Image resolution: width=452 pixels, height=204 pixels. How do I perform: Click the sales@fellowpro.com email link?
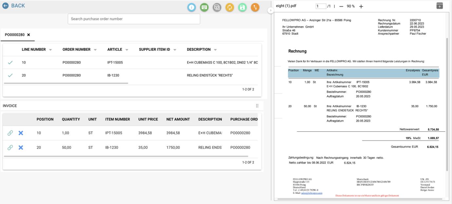312,193
